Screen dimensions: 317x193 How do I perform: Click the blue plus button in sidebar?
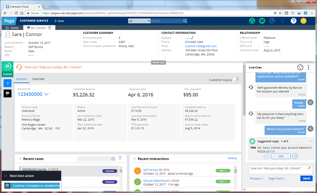pos(8,83)
